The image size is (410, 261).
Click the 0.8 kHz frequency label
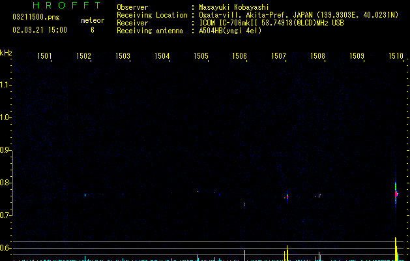(x=5, y=183)
